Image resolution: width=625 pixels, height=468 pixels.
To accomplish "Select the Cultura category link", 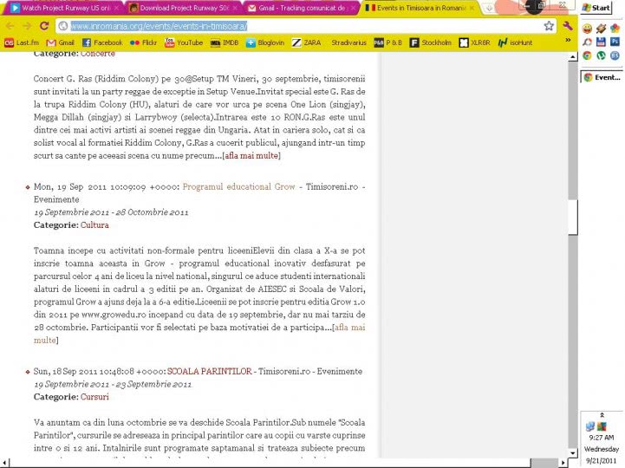I will click(x=94, y=224).
